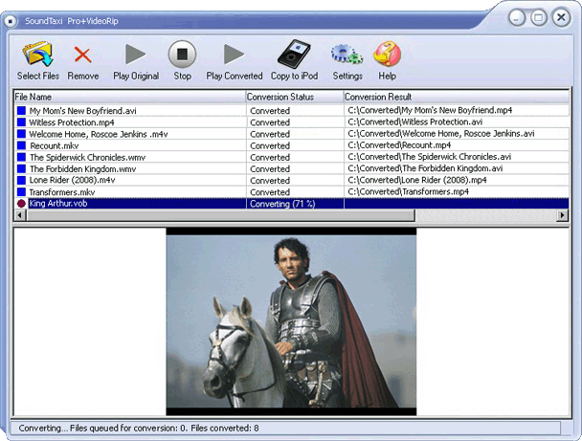
Task: Close the SoundTaxi Pro+VideoRip window
Action: [x=561, y=17]
